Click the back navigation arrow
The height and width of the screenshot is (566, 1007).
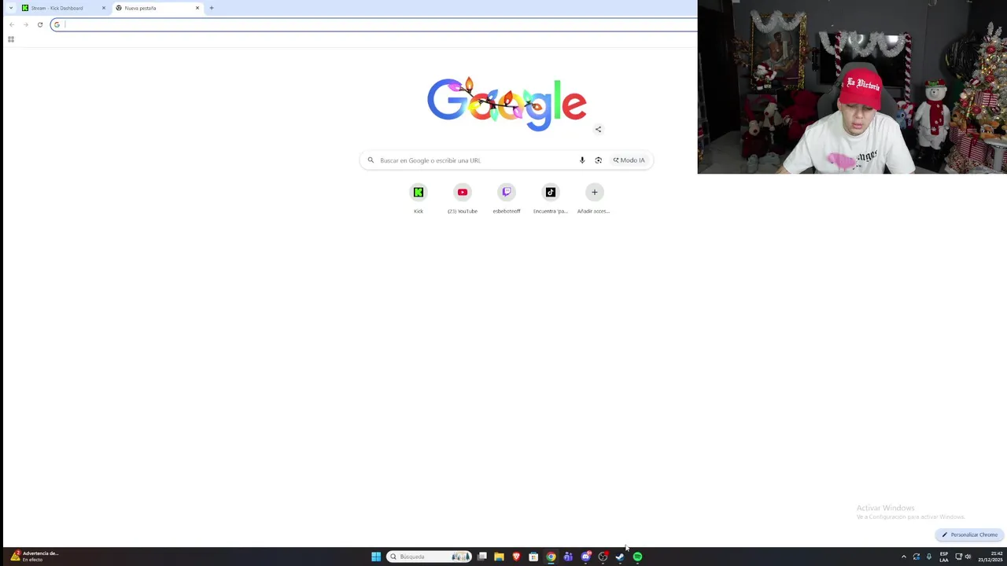click(x=11, y=24)
